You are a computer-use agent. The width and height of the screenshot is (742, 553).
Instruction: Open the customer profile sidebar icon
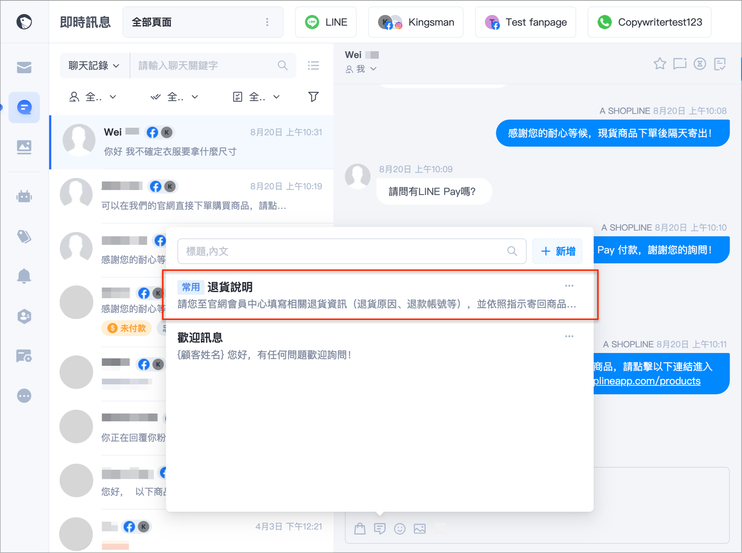point(24,316)
